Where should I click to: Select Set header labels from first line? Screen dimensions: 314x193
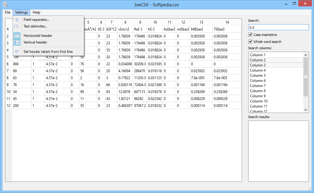pyautogui.click(x=48, y=52)
